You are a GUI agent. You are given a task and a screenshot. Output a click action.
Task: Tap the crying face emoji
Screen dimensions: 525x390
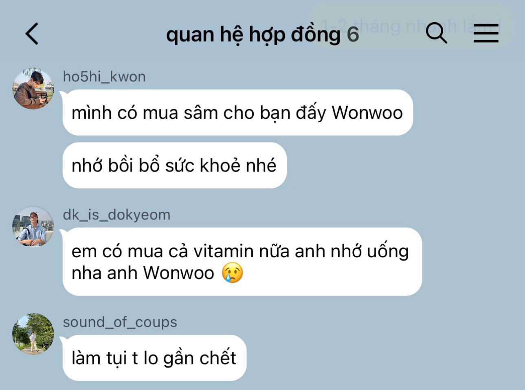coord(233,273)
